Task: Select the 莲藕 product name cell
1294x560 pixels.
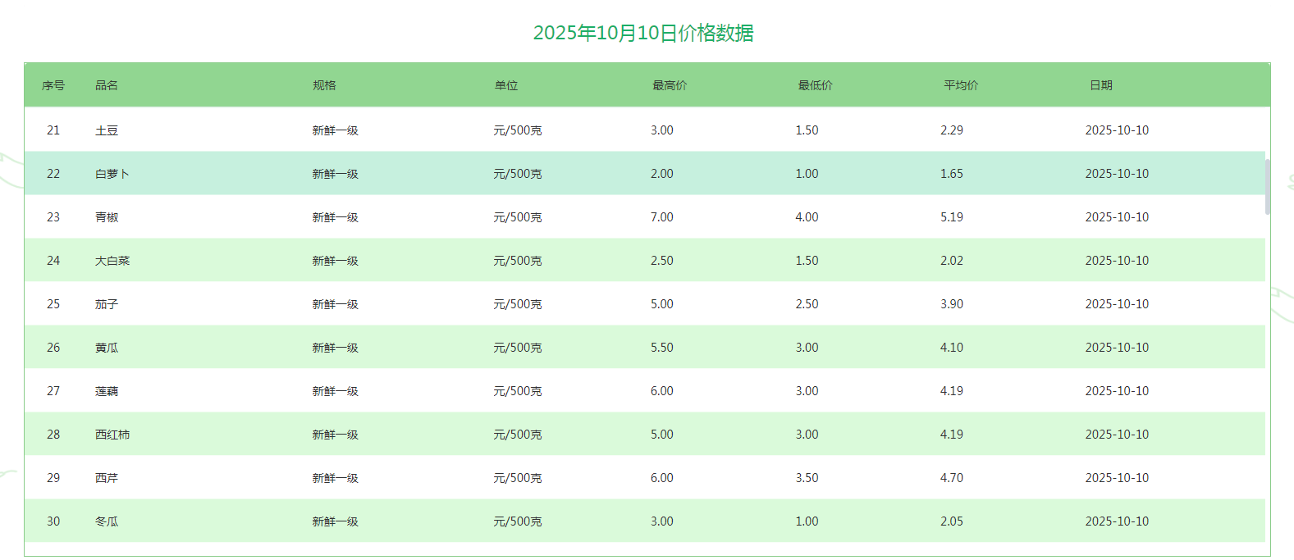Action: coord(107,391)
